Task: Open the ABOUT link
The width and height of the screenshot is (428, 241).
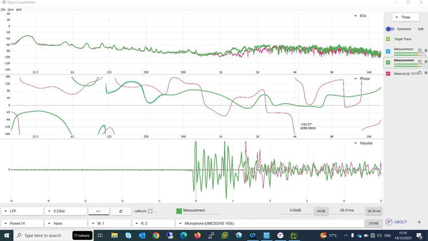Action: click(x=400, y=222)
